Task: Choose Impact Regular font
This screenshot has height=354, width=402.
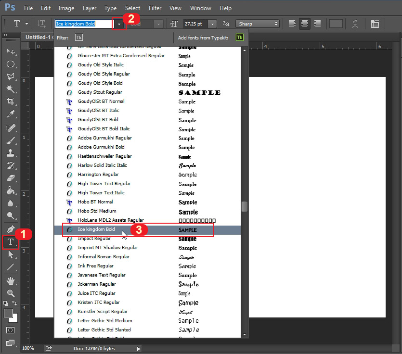Action: [x=147, y=239]
